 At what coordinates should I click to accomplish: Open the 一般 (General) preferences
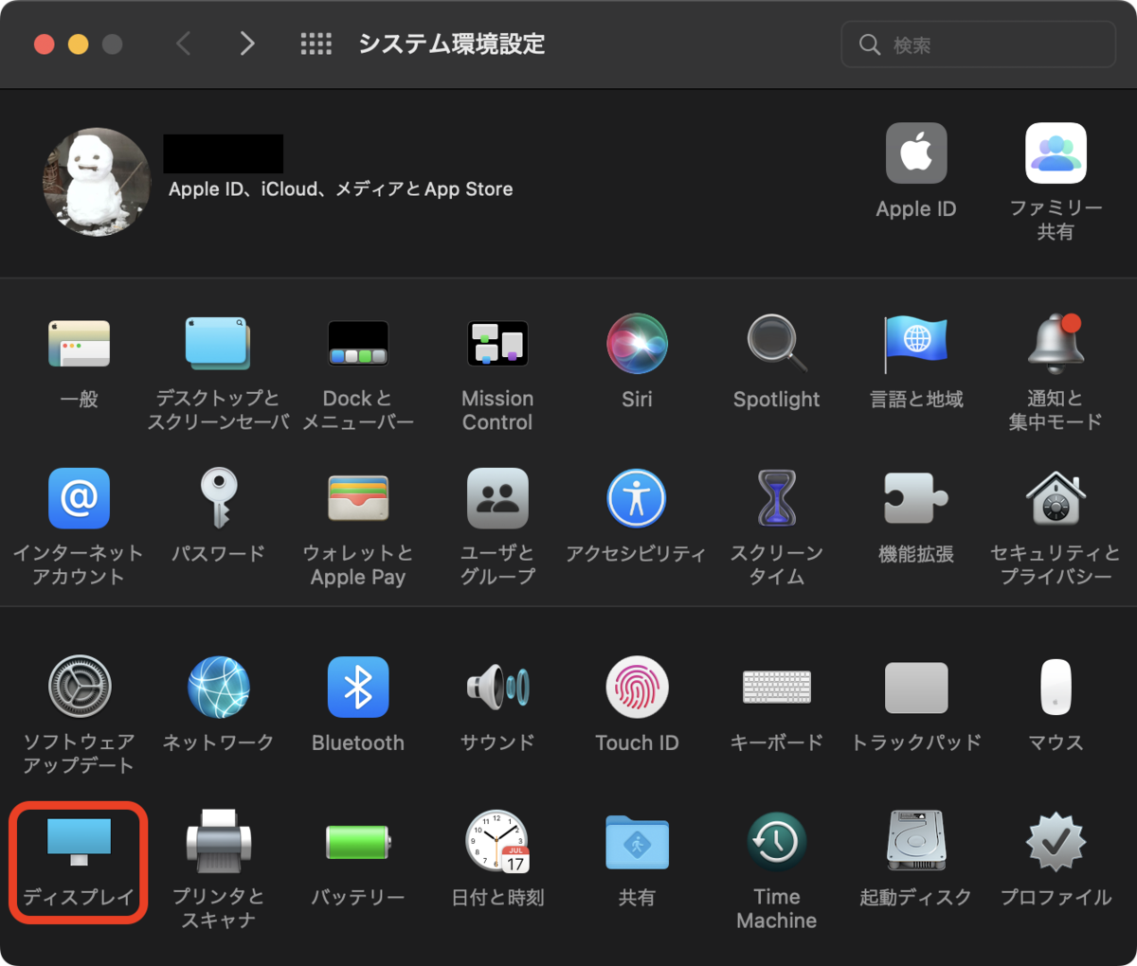(x=79, y=343)
